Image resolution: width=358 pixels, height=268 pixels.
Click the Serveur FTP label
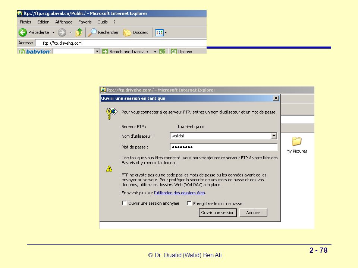(134, 127)
